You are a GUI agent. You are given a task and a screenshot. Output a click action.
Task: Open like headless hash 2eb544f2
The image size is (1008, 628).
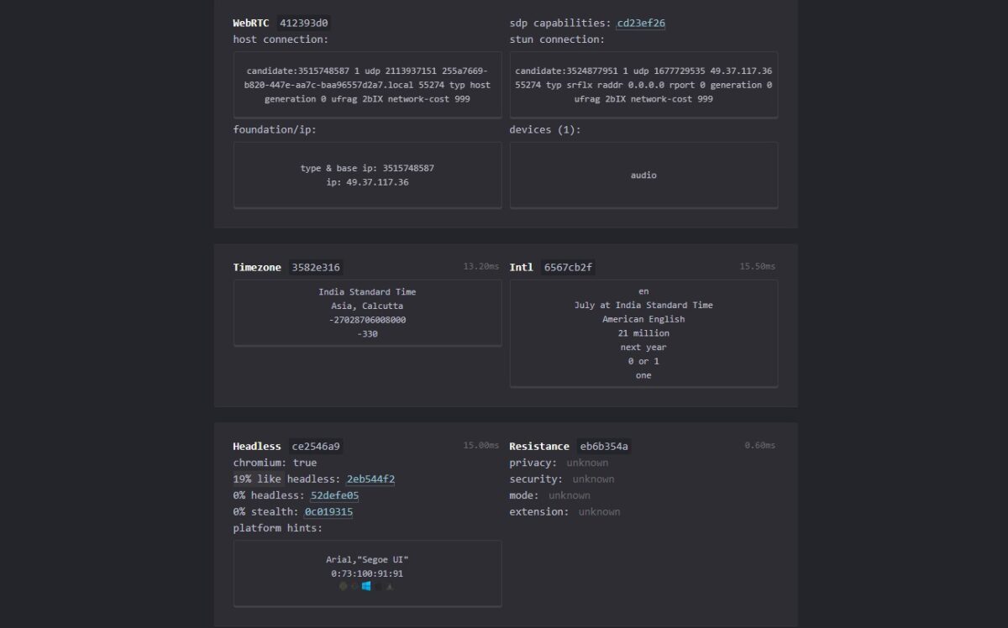[x=370, y=479]
